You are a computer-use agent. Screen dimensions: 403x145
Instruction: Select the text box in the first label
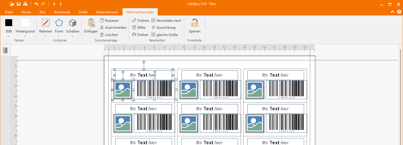[144, 75]
